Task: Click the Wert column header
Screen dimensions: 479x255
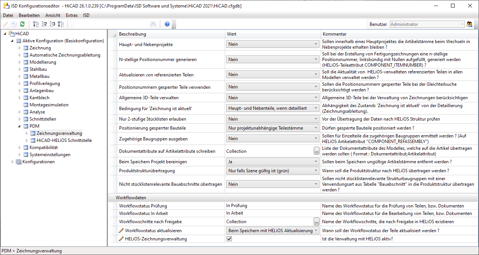Action: (273, 34)
